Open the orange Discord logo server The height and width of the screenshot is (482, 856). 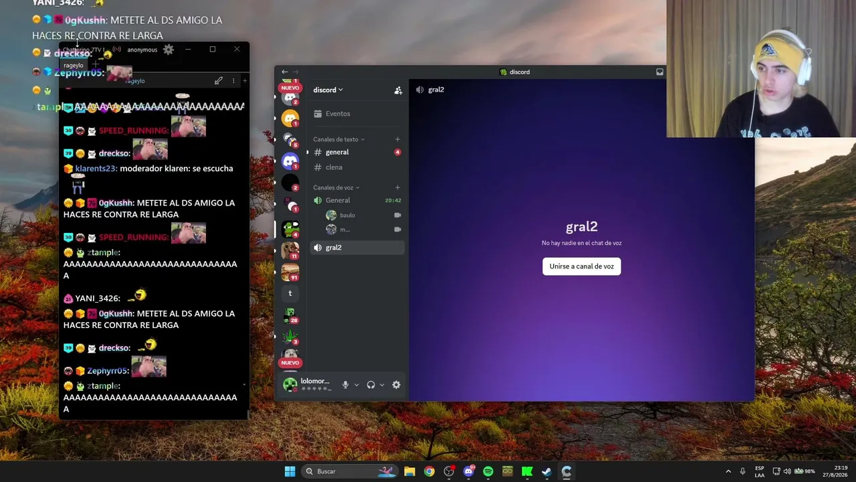pos(290,118)
